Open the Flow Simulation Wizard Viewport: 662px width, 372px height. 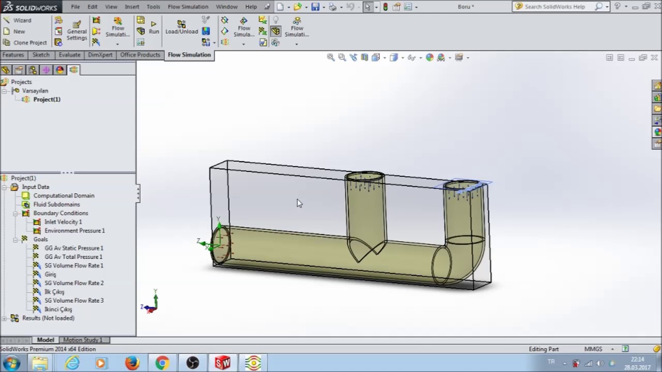[x=17, y=20]
